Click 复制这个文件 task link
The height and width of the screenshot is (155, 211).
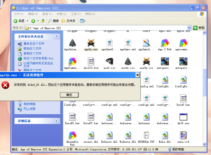tap(32, 53)
